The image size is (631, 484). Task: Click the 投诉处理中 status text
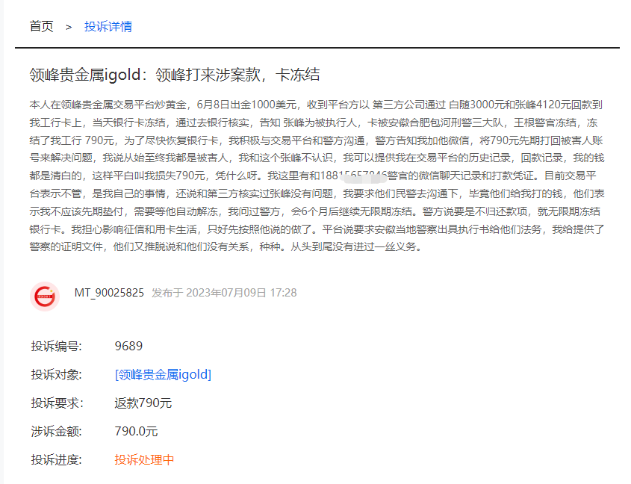click(143, 460)
